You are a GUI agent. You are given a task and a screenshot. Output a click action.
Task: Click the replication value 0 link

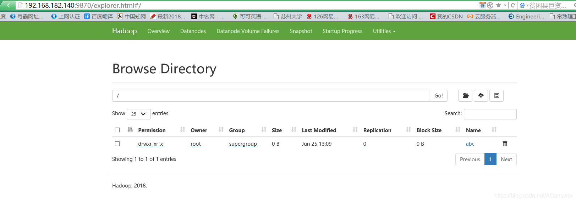(365, 144)
